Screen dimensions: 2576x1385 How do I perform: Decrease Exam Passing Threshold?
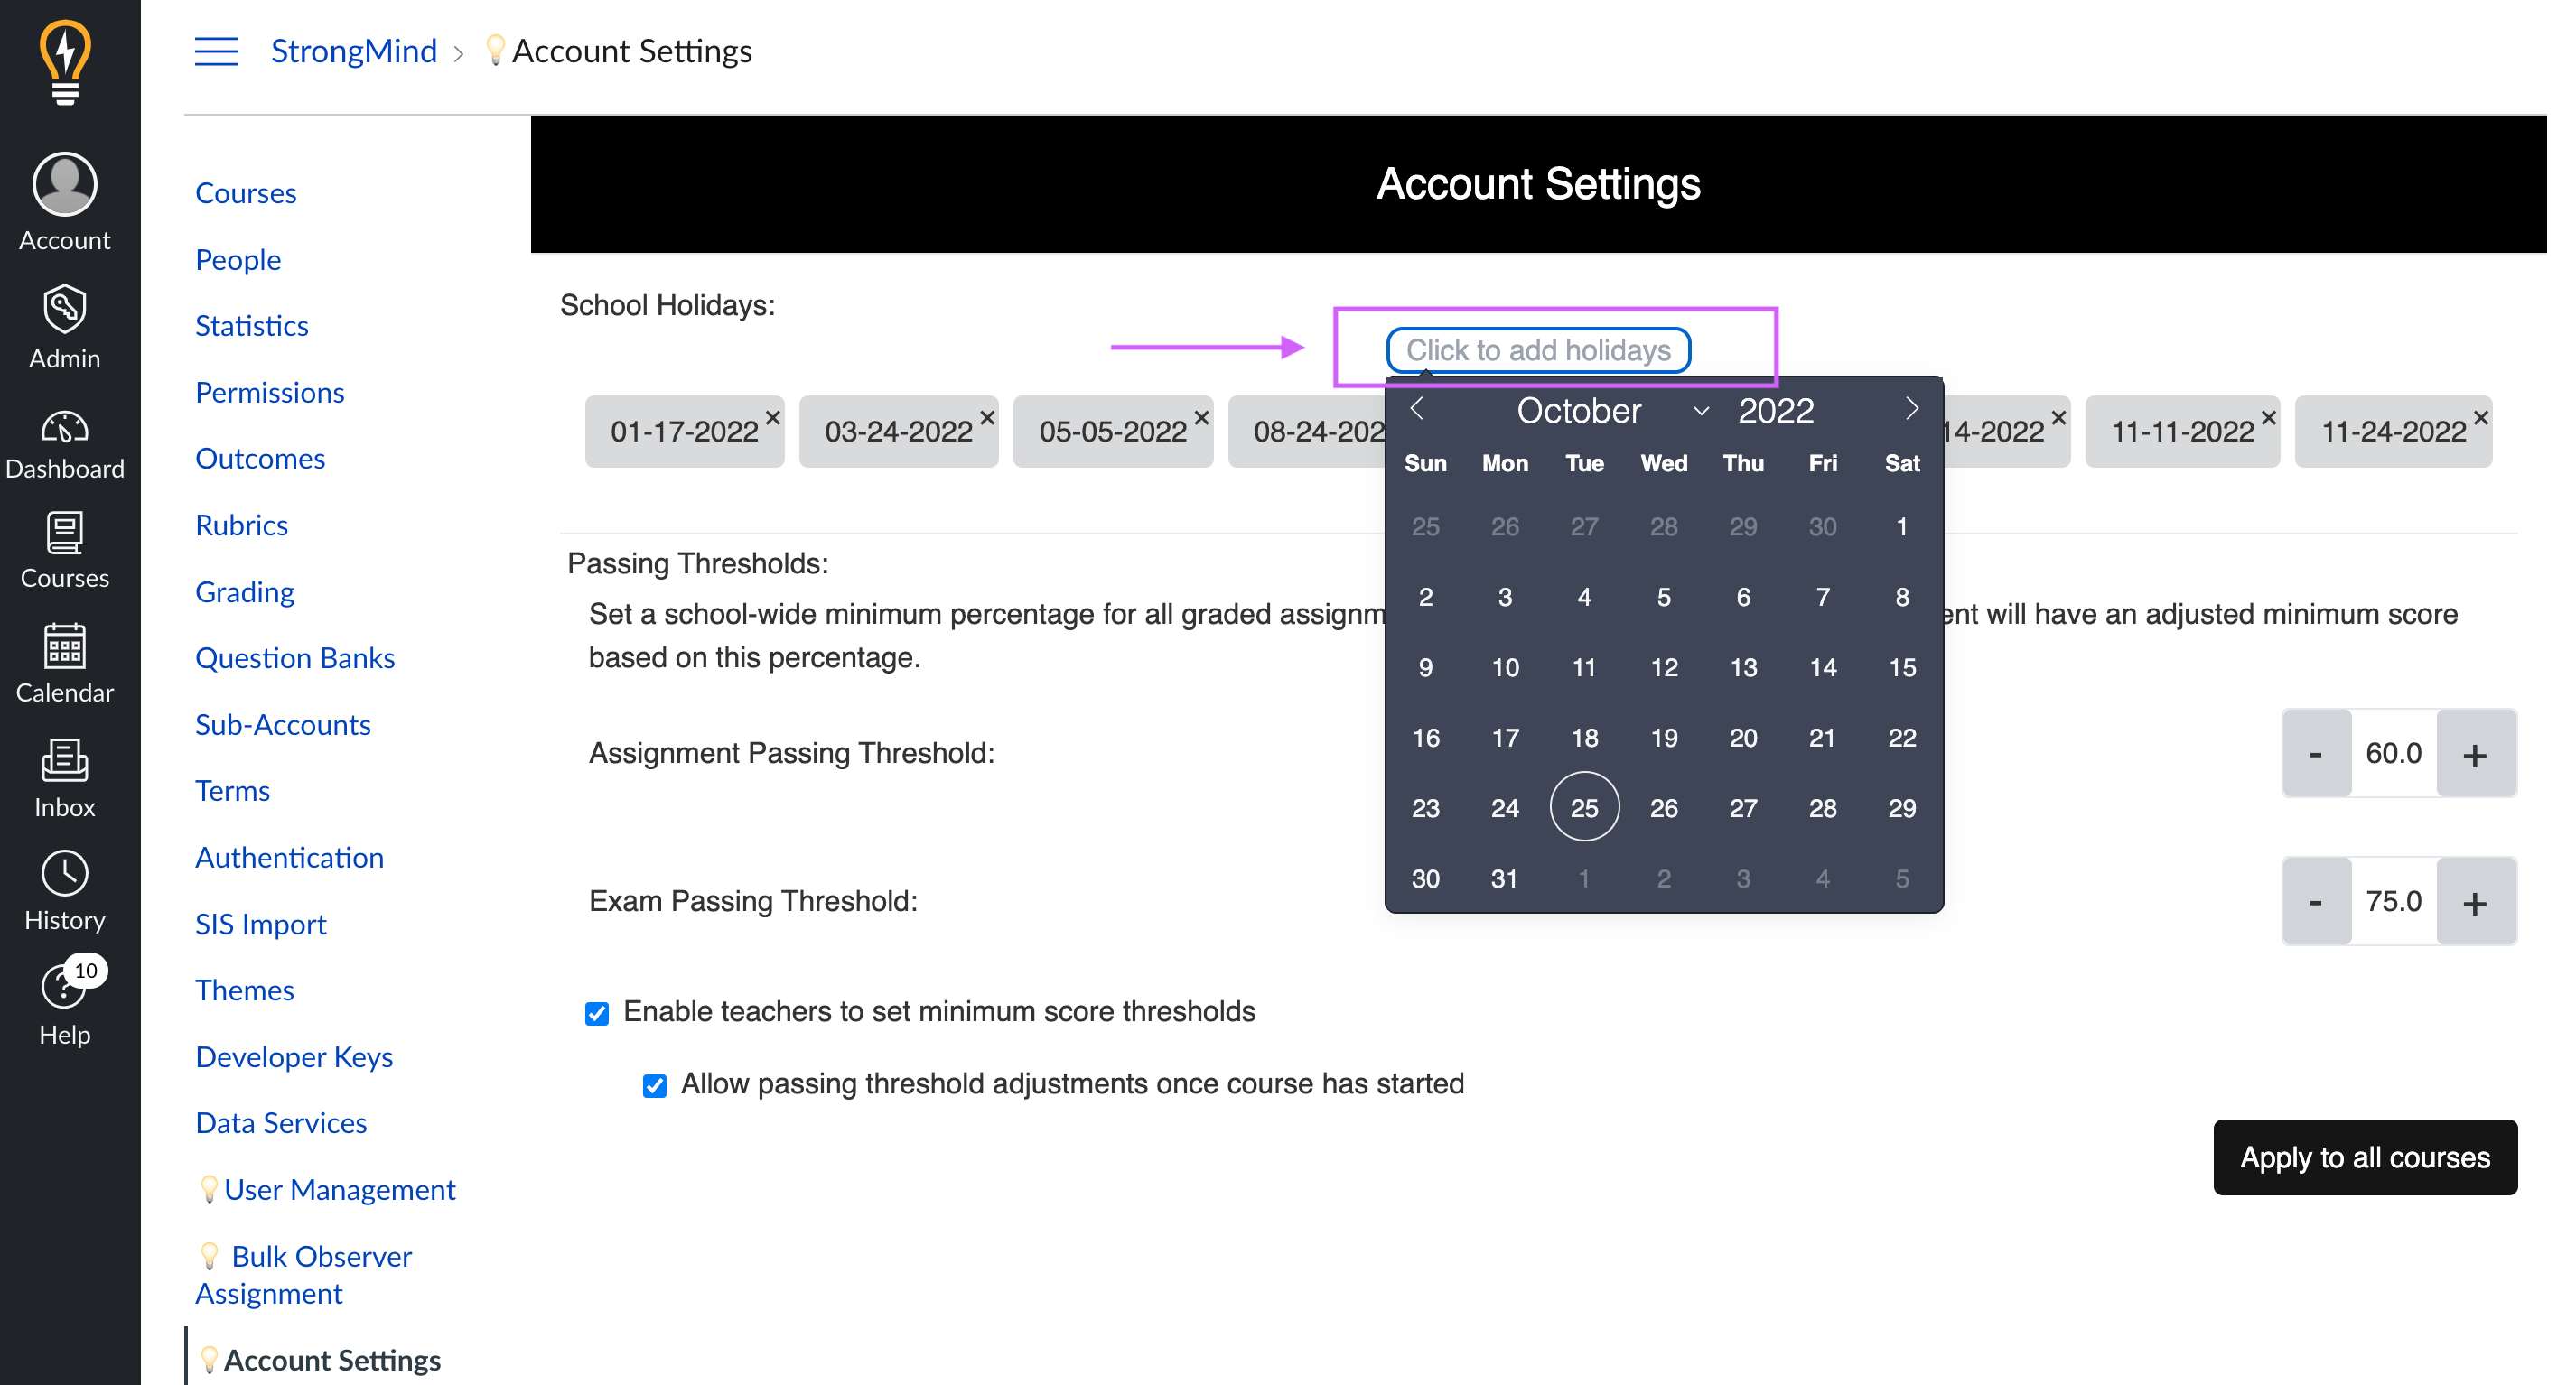pyautogui.click(x=2315, y=901)
